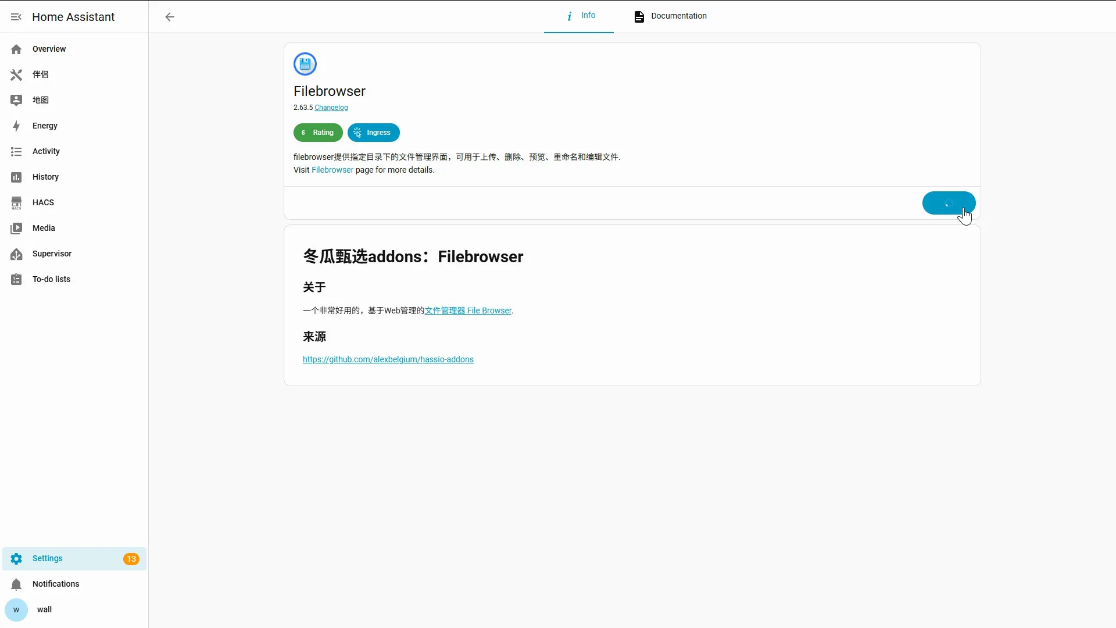Click the Ingress badge
Viewport: 1116px width, 628px height.
374,133
